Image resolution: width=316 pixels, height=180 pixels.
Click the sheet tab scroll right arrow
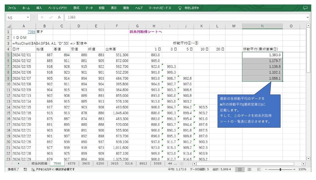pos(18,163)
